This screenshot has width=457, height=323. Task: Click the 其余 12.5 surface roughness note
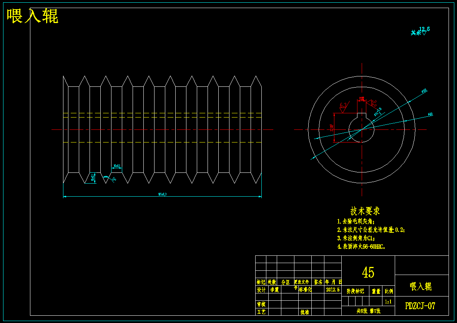click(x=420, y=31)
